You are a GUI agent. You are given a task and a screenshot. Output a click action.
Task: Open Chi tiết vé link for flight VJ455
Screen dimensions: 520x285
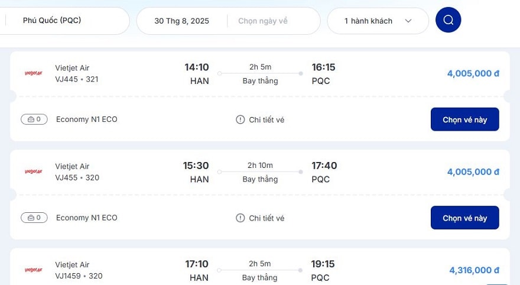[x=266, y=218]
